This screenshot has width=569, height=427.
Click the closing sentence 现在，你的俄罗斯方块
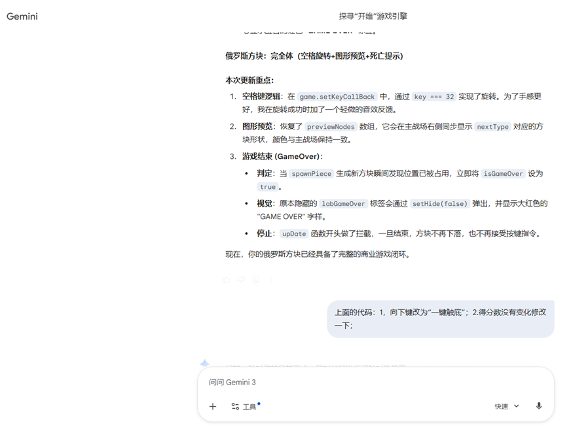tap(318, 254)
